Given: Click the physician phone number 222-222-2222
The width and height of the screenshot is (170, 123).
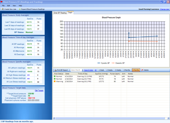Looking at the screenshot, I should pos(33,100).
